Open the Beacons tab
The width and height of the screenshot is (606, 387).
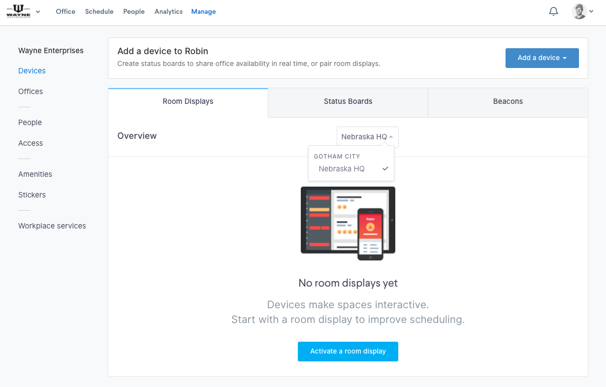(x=508, y=101)
